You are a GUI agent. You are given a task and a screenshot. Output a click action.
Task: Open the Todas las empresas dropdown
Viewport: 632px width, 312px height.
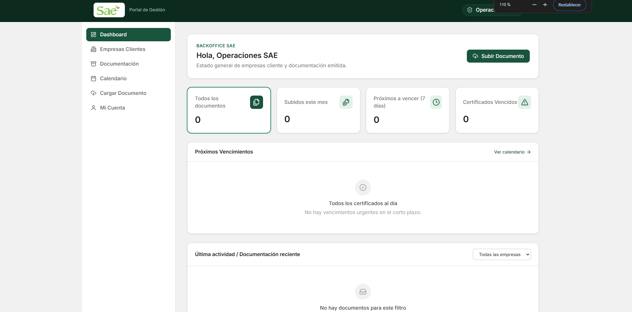pos(502,254)
